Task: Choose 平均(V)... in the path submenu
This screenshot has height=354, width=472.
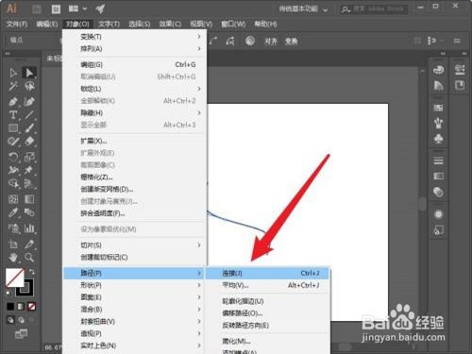Action: pyautogui.click(x=267, y=285)
